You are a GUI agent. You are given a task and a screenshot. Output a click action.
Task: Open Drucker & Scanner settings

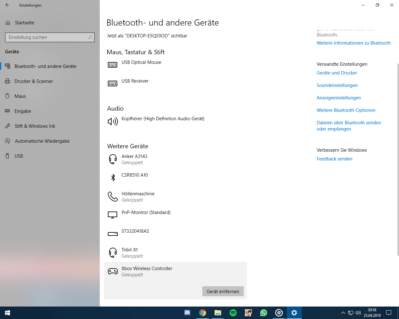50,81
